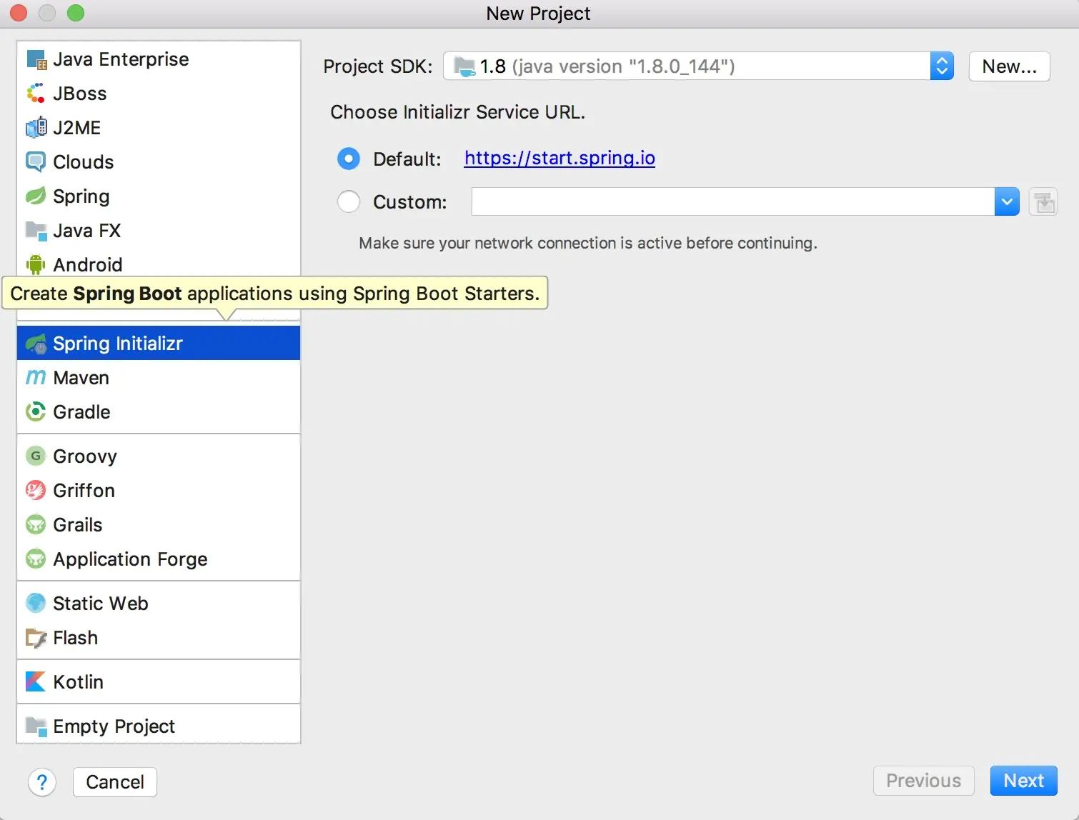
Task: Pick the Gradle icon in list
Action: (36, 411)
